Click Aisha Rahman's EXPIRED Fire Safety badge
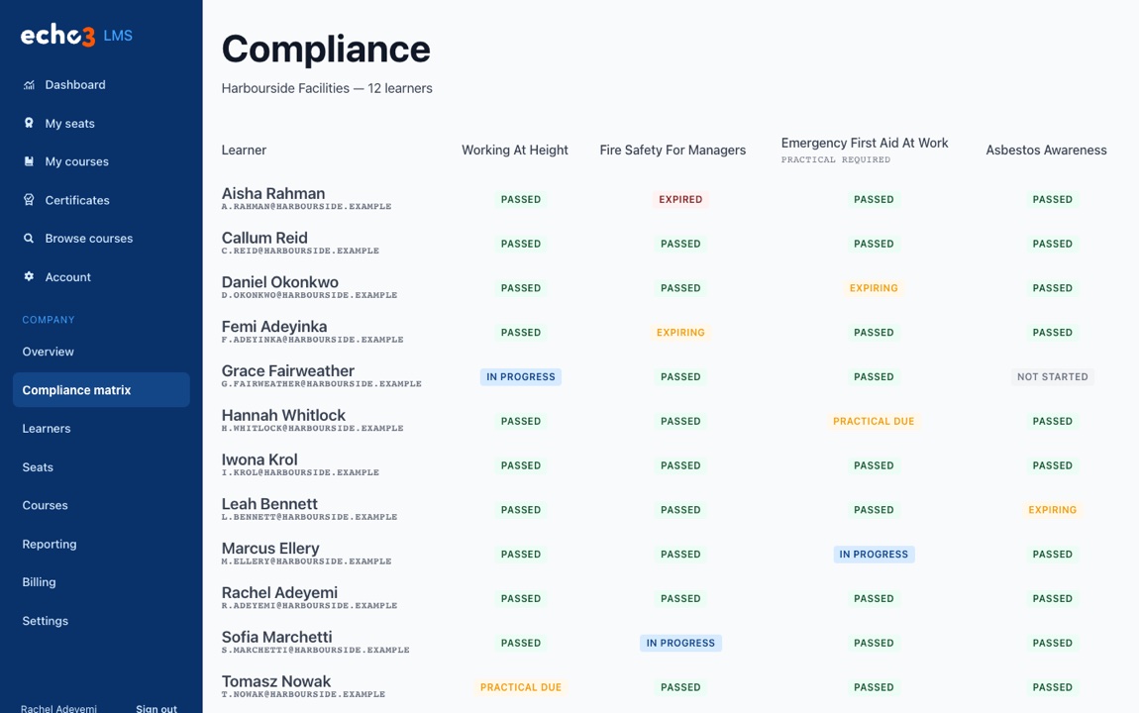This screenshot has height=713, width=1139. 680,200
